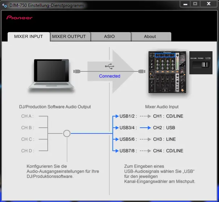The image size is (219, 202).
Task: Select the USB1/2 routing entry
Action: (127, 116)
